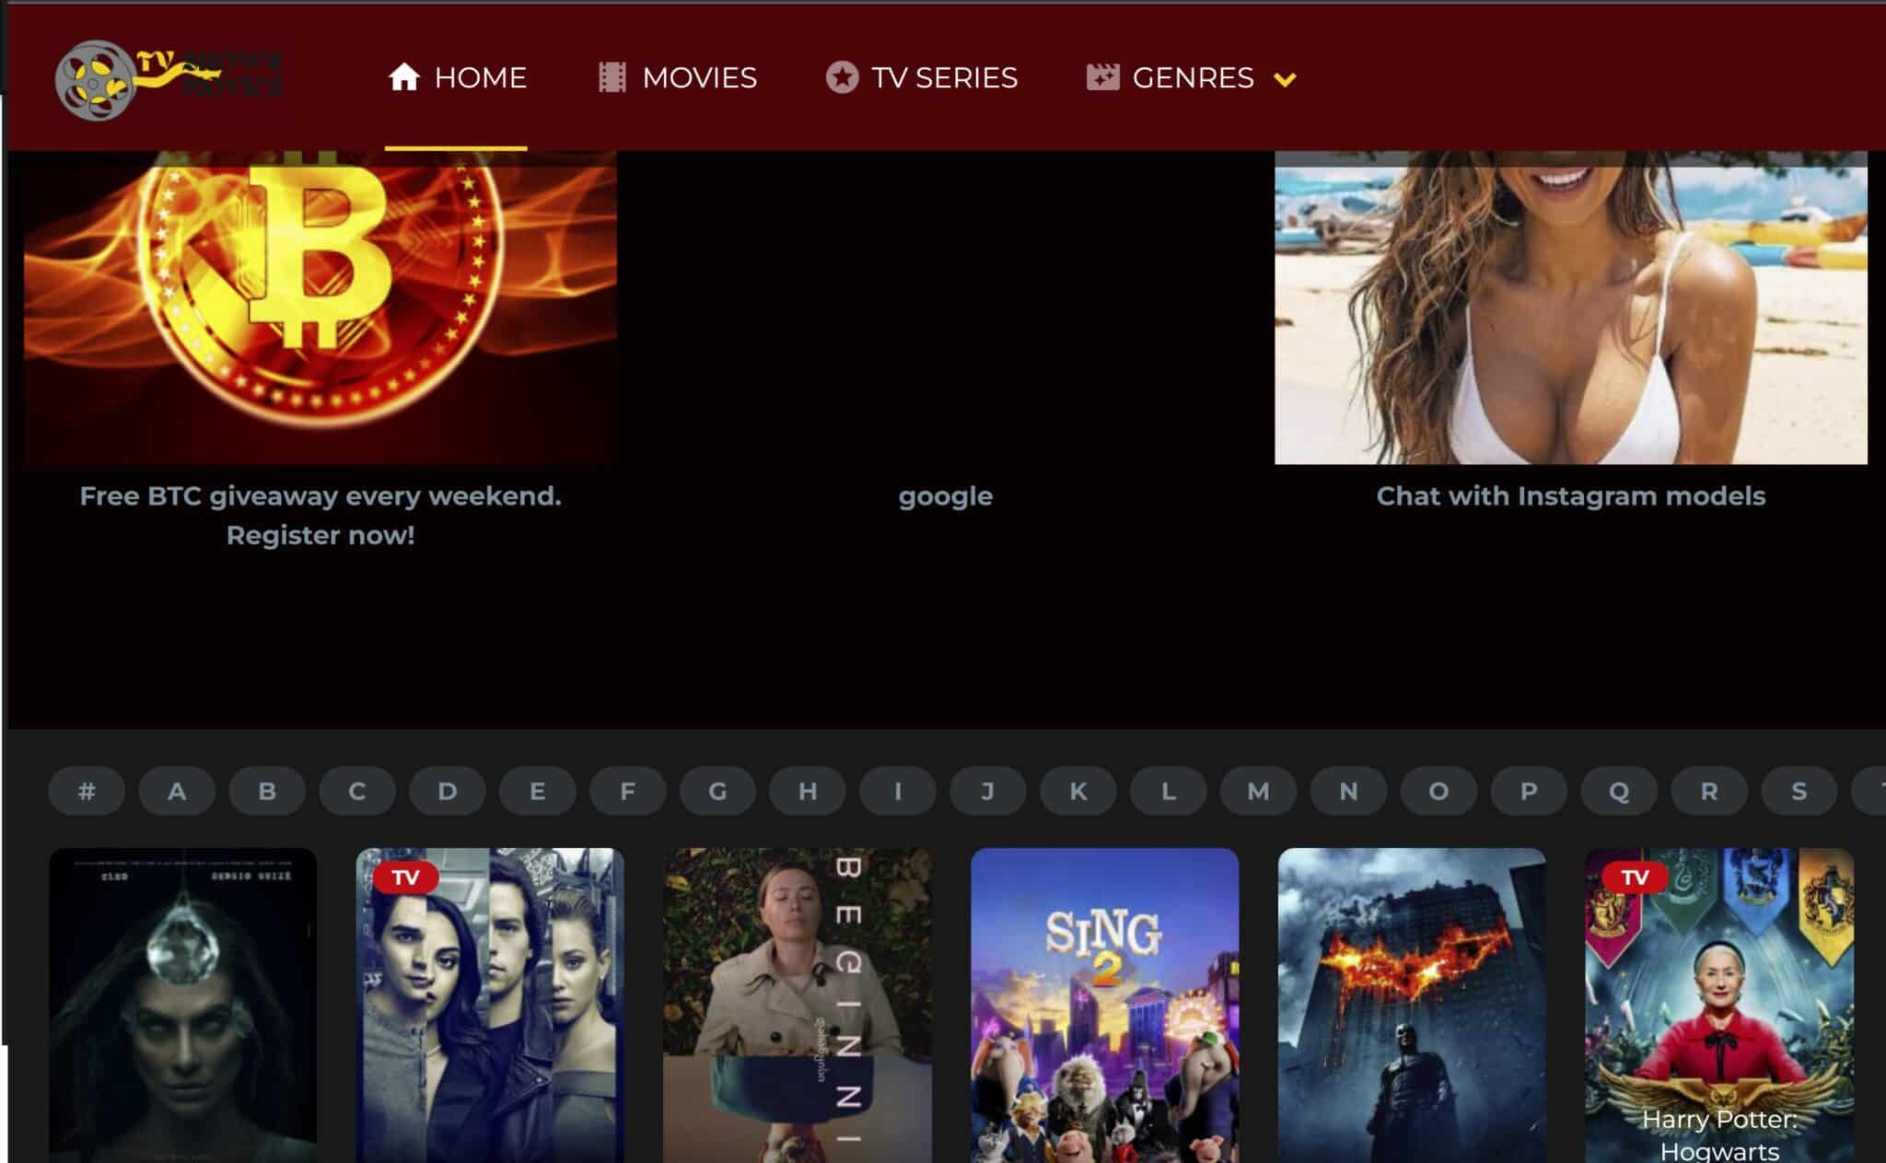Open the MOVIES menu item
The height and width of the screenshot is (1163, 1886).
click(x=699, y=77)
